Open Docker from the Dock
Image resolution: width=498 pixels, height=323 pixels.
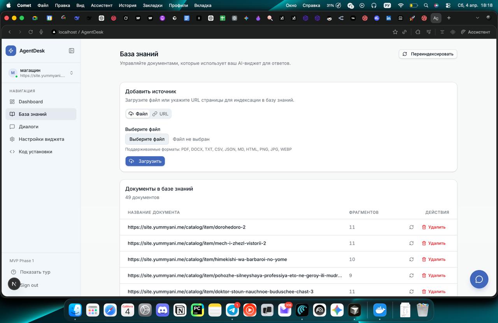[x=380, y=310]
